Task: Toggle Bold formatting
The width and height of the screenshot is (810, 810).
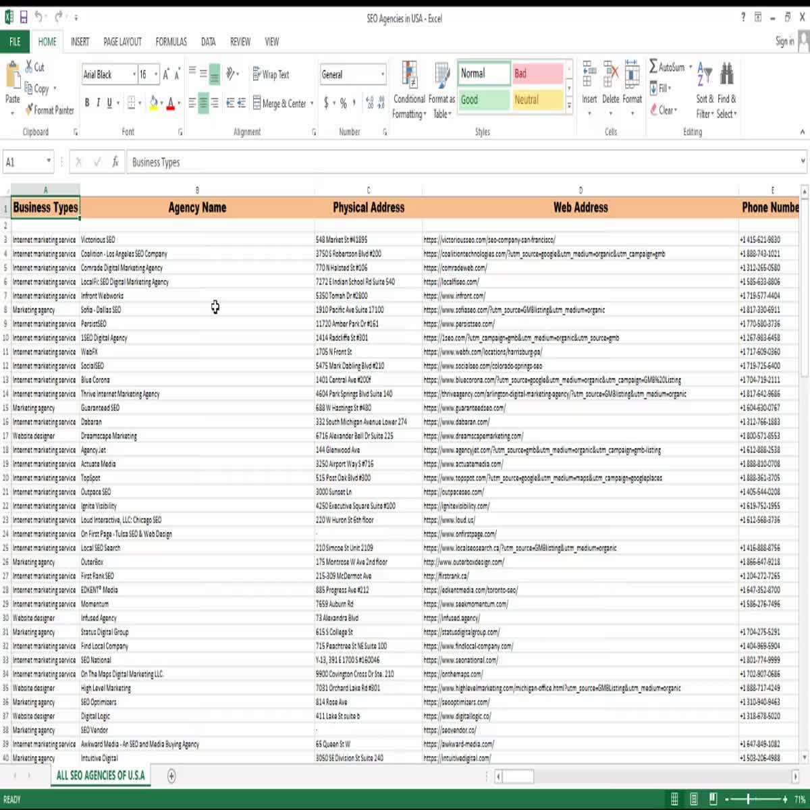Action: [87, 103]
